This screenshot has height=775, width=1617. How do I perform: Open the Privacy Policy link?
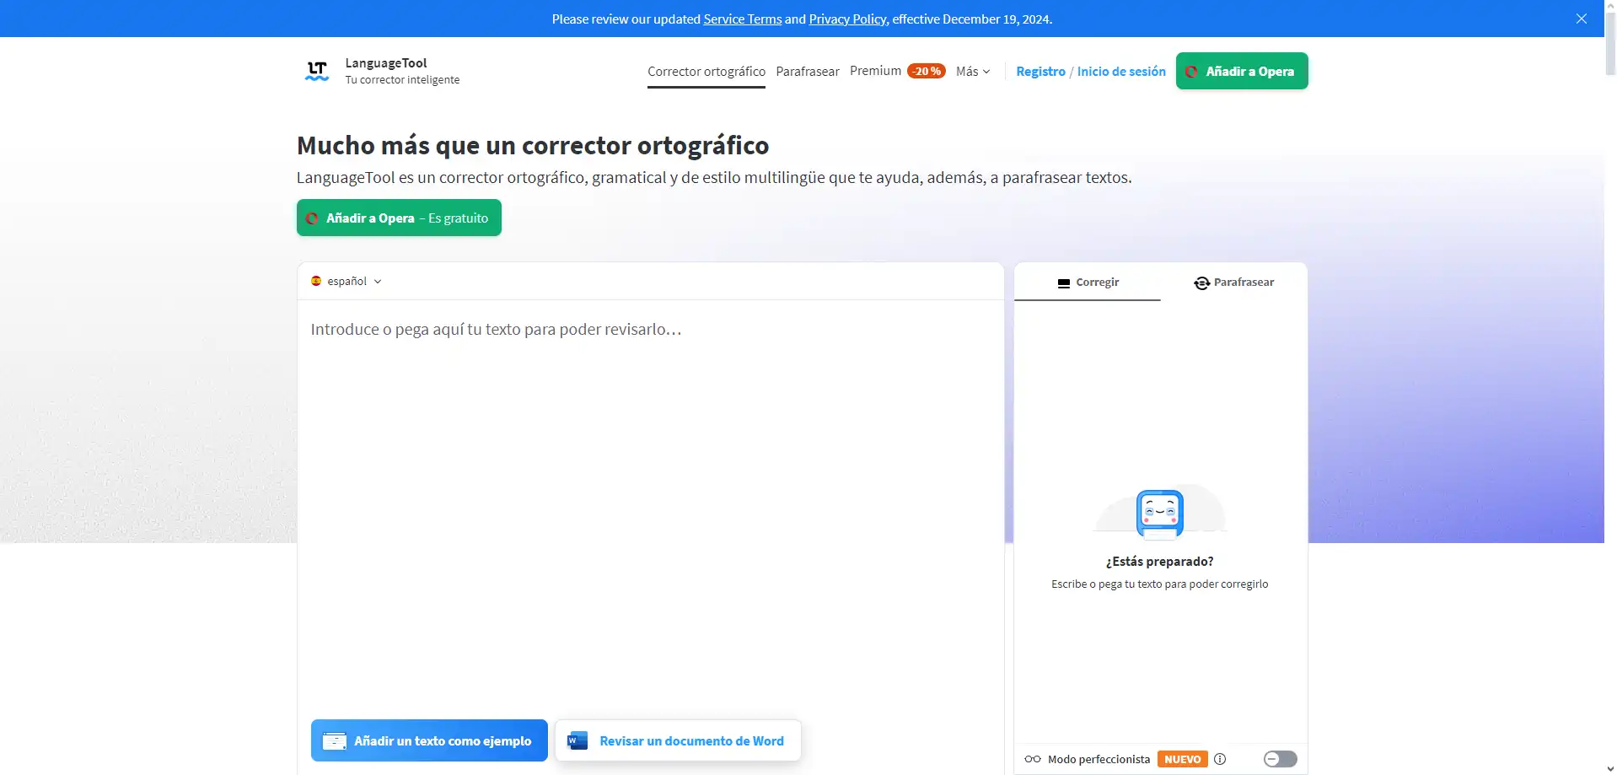[847, 19]
